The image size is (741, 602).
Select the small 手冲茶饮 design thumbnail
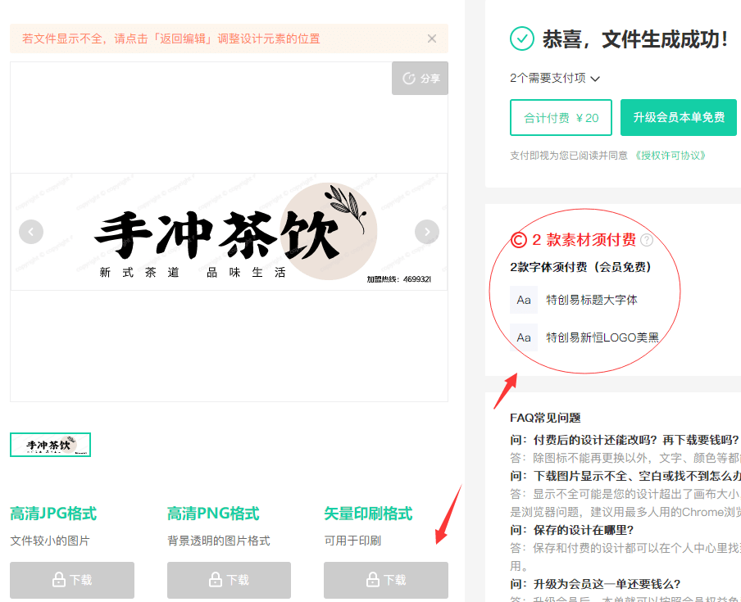click(x=50, y=445)
